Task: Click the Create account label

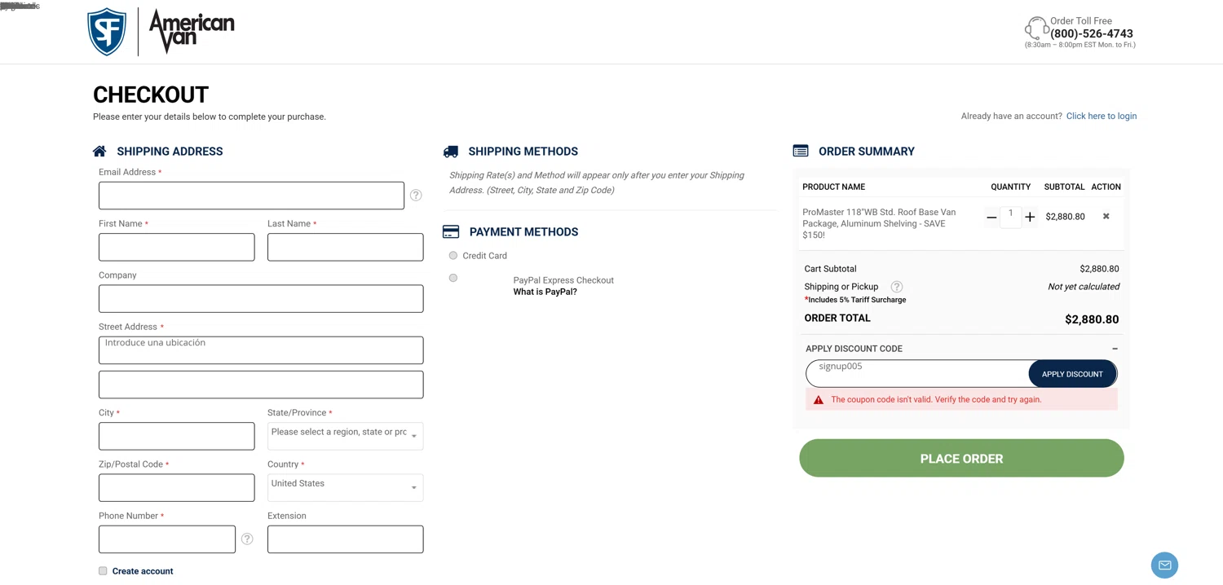Action: (143, 571)
